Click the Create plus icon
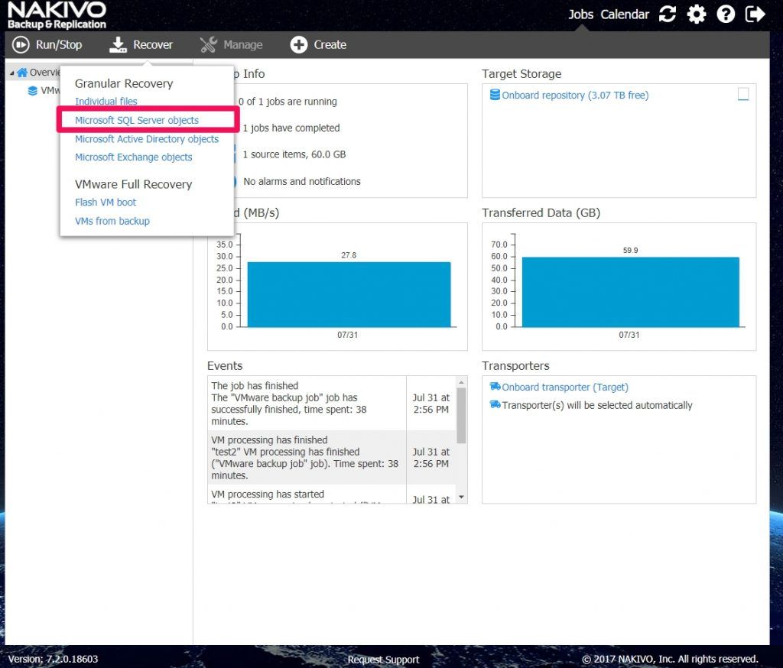Viewport: 783px width, 668px height. [299, 44]
